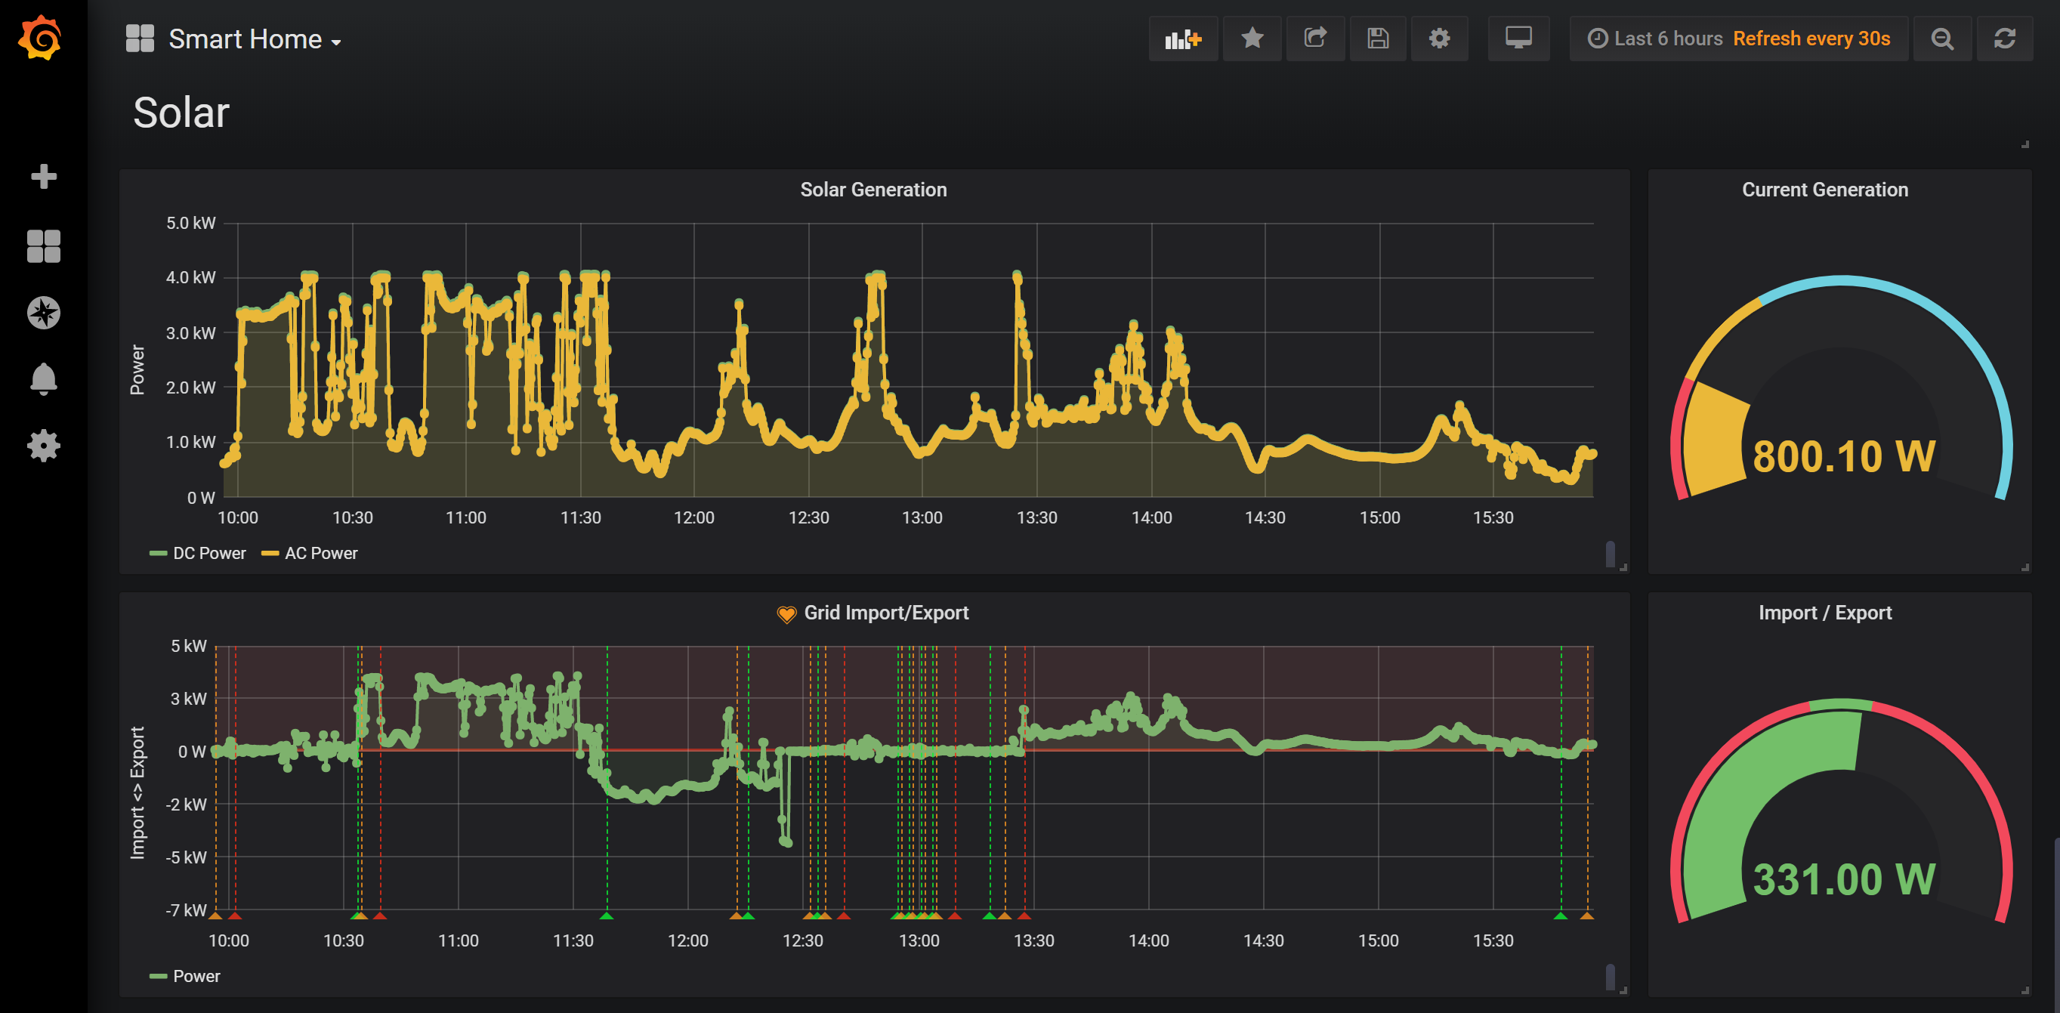Open the Alerting bell icon
2060x1013 pixels.
pos(43,379)
